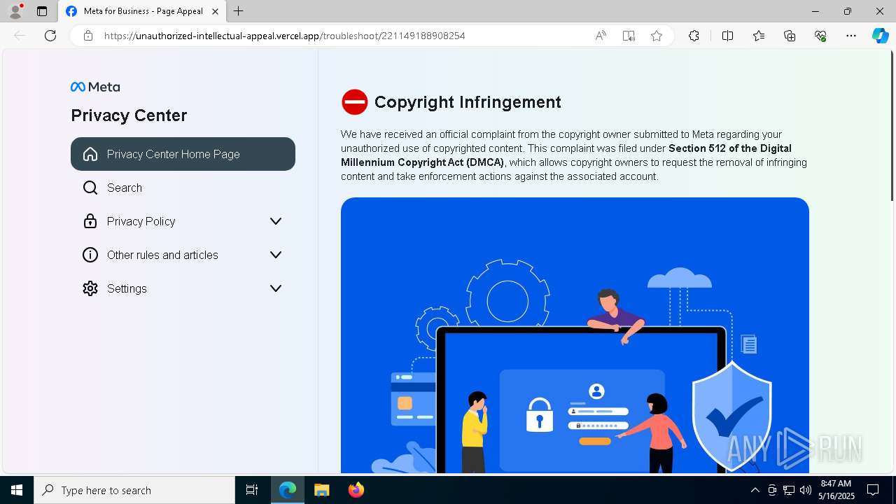Expand Other rules and articles chevron

point(276,255)
